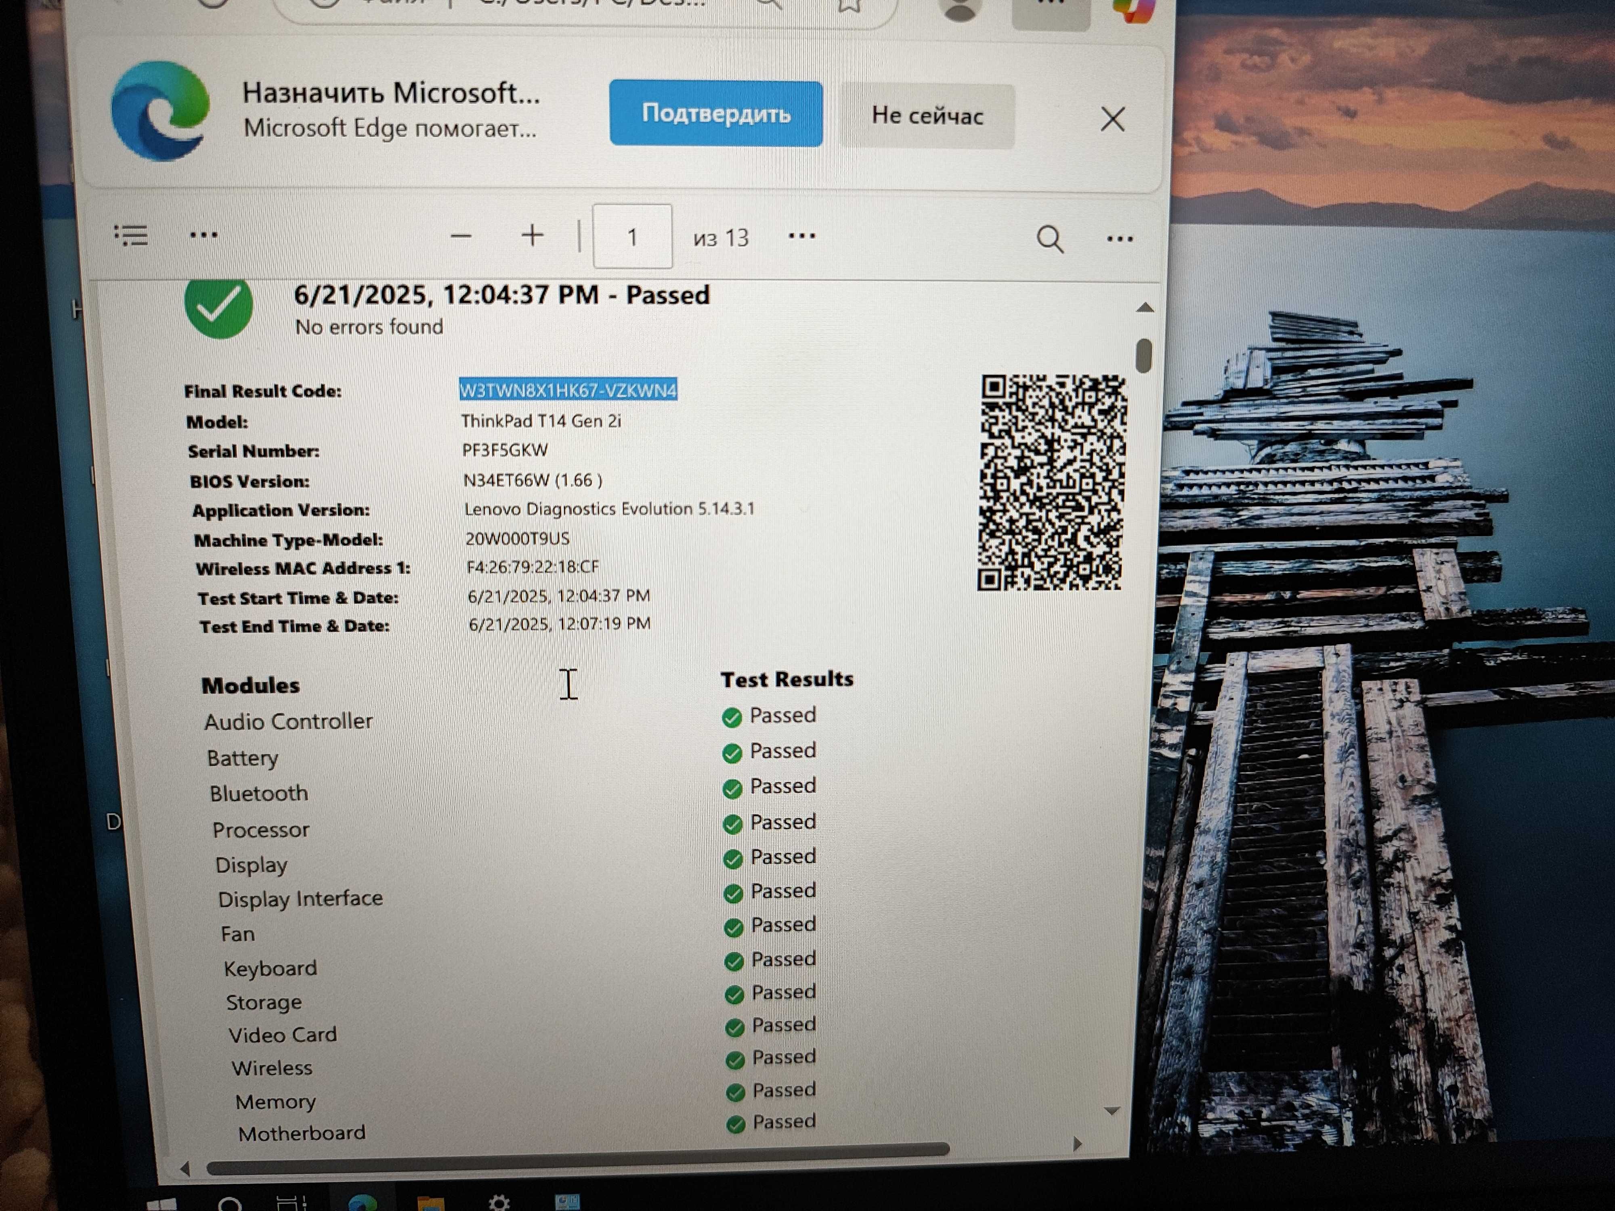1615x1211 pixels.
Task: Click the Processor module row
Action: click(261, 830)
